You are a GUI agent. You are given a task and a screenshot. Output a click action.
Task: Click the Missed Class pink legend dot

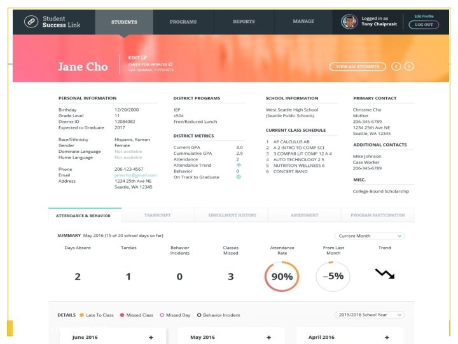[x=122, y=315]
